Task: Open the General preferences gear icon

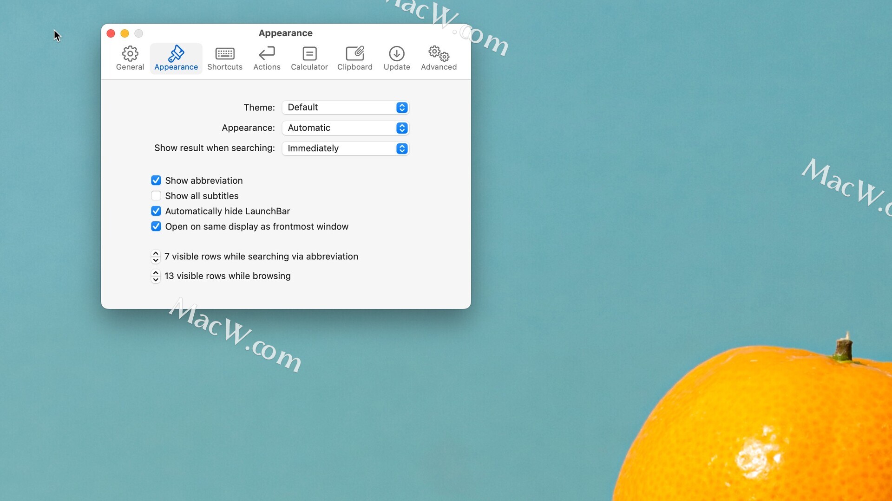Action: click(130, 54)
